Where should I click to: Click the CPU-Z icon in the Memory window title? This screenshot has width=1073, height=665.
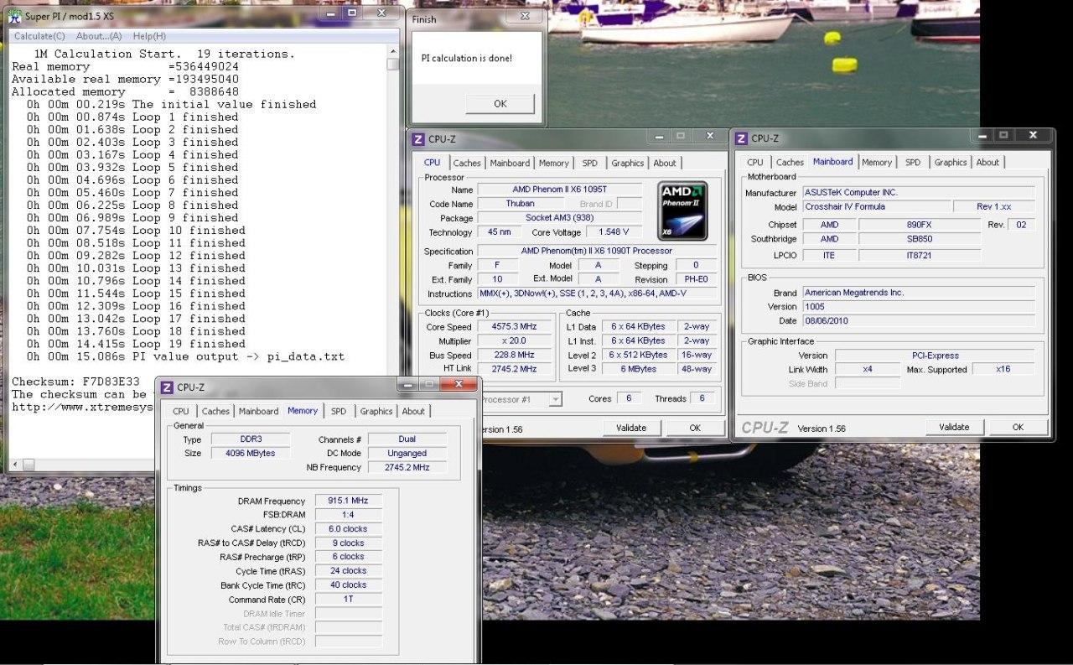pos(168,387)
